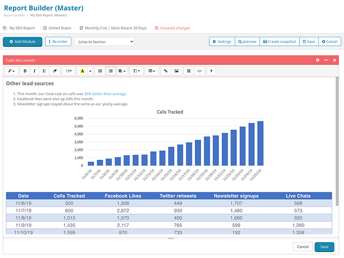Toggle the ordered numbered list
The width and height of the screenshot is (344, 258).
pyautogui.click(x=110, y=71)
